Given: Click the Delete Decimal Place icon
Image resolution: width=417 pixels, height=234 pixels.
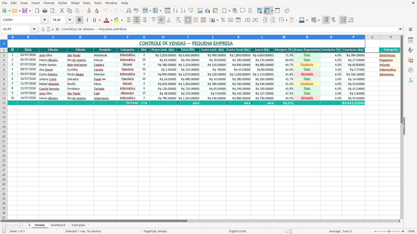Looking at the screenshot, I should click(x=255, y=20).
